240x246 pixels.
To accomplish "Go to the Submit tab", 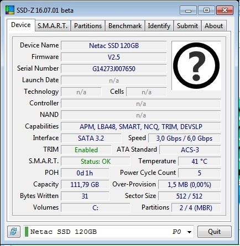I will click(187, 26).
